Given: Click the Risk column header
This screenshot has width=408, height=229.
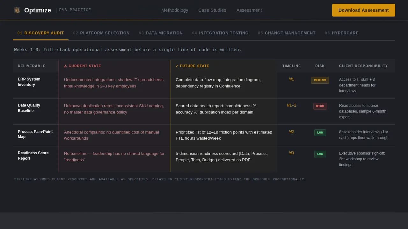Looking at the screenshot, I should coord(320,66).
